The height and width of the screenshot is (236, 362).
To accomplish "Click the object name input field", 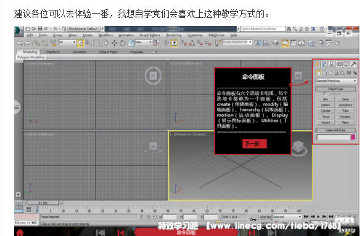I will tap(334, 137).
